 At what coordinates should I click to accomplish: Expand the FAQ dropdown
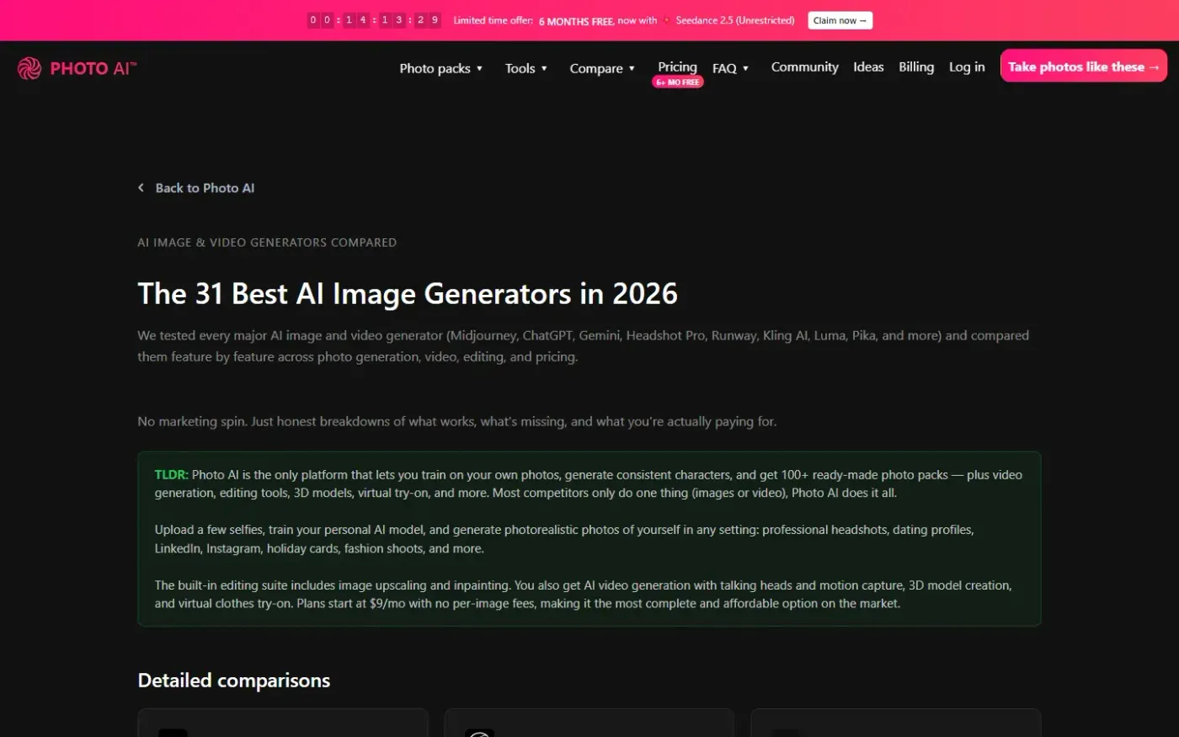click(x=730, y=68)
